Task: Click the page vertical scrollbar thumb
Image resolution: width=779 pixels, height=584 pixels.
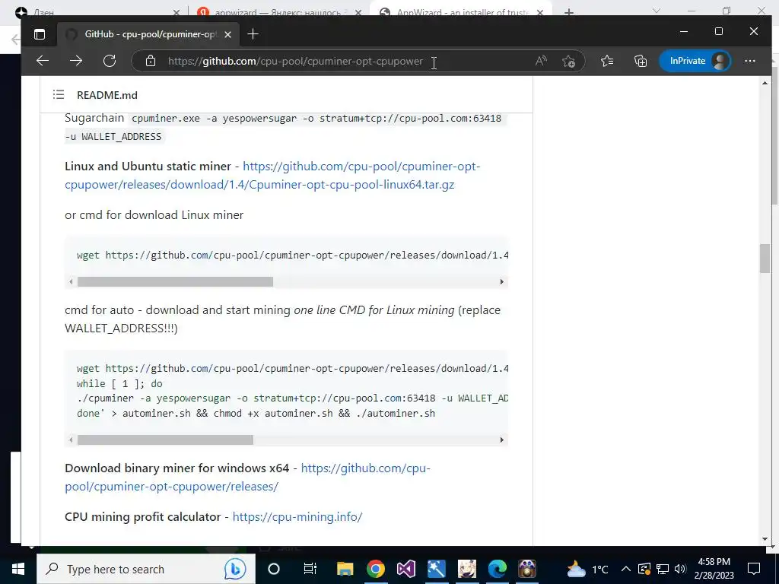Action: coord(765,259)
